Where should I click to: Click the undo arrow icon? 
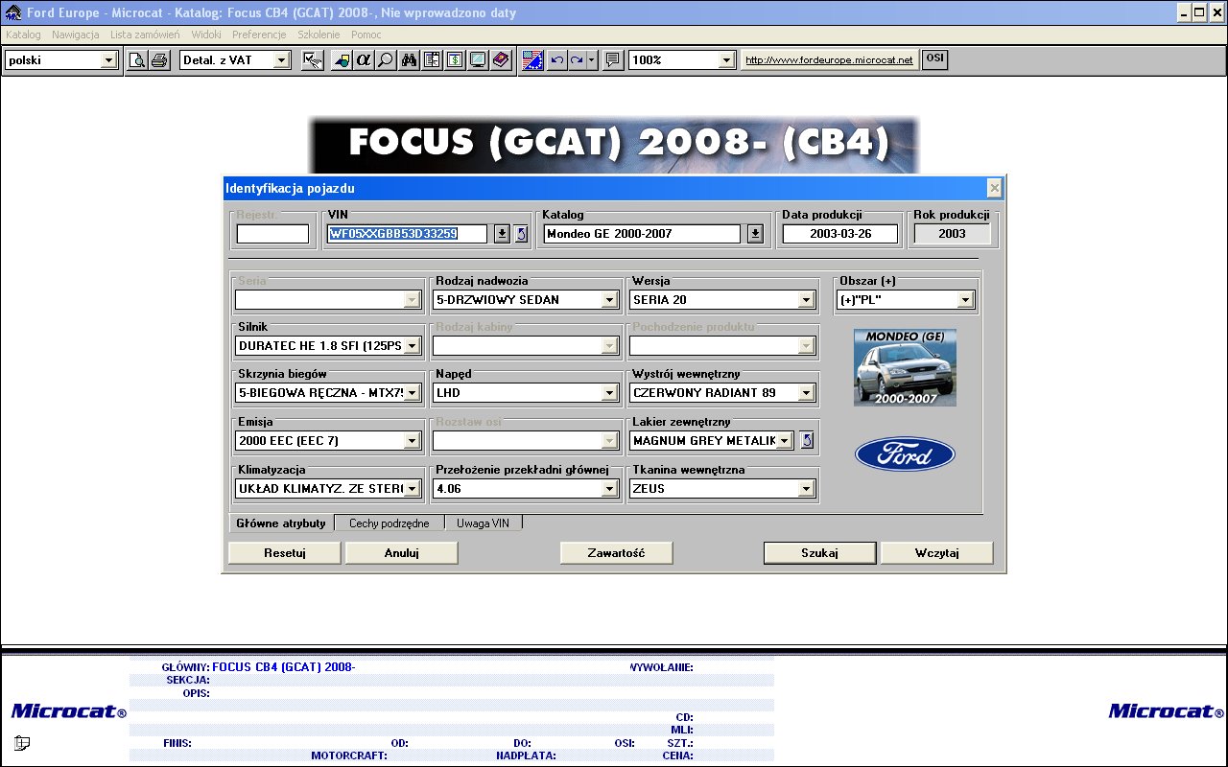click(557, 60)
